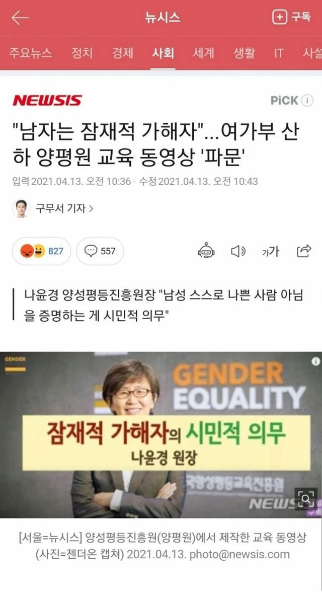This screenshot has height=601, width=322.
Task: Enlarge photo with the magnifier icon
Action: [306, 499]
